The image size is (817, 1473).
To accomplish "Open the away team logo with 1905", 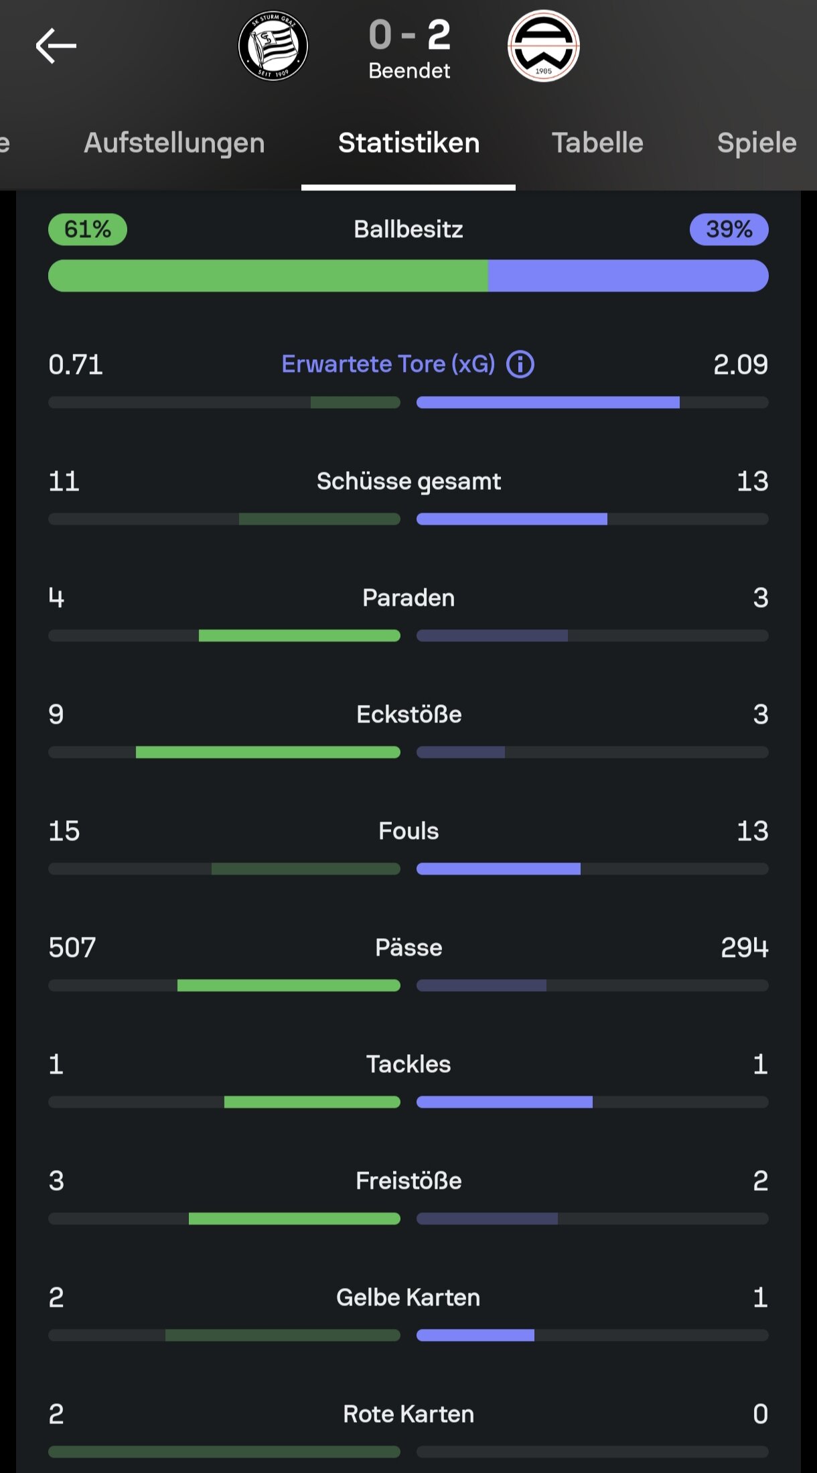I will [544, 46].
